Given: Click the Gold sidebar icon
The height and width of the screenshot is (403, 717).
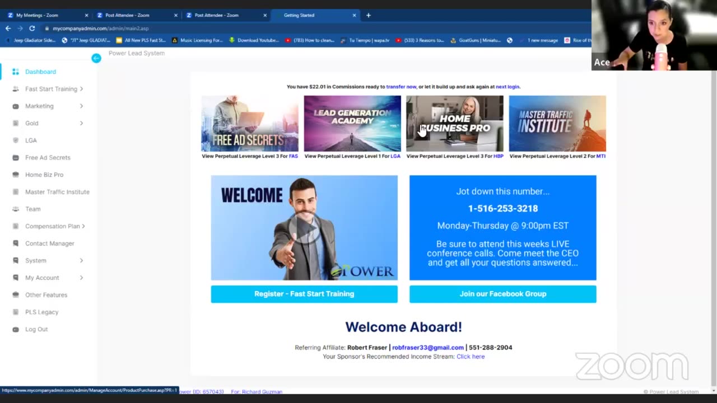Looking at the screenshot, I should [x=16, y=123].
